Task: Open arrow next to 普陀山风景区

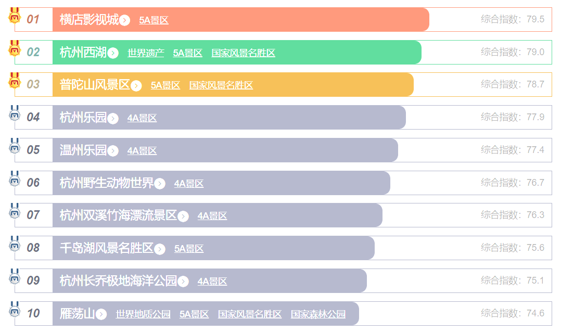Action: coord(136,86)
